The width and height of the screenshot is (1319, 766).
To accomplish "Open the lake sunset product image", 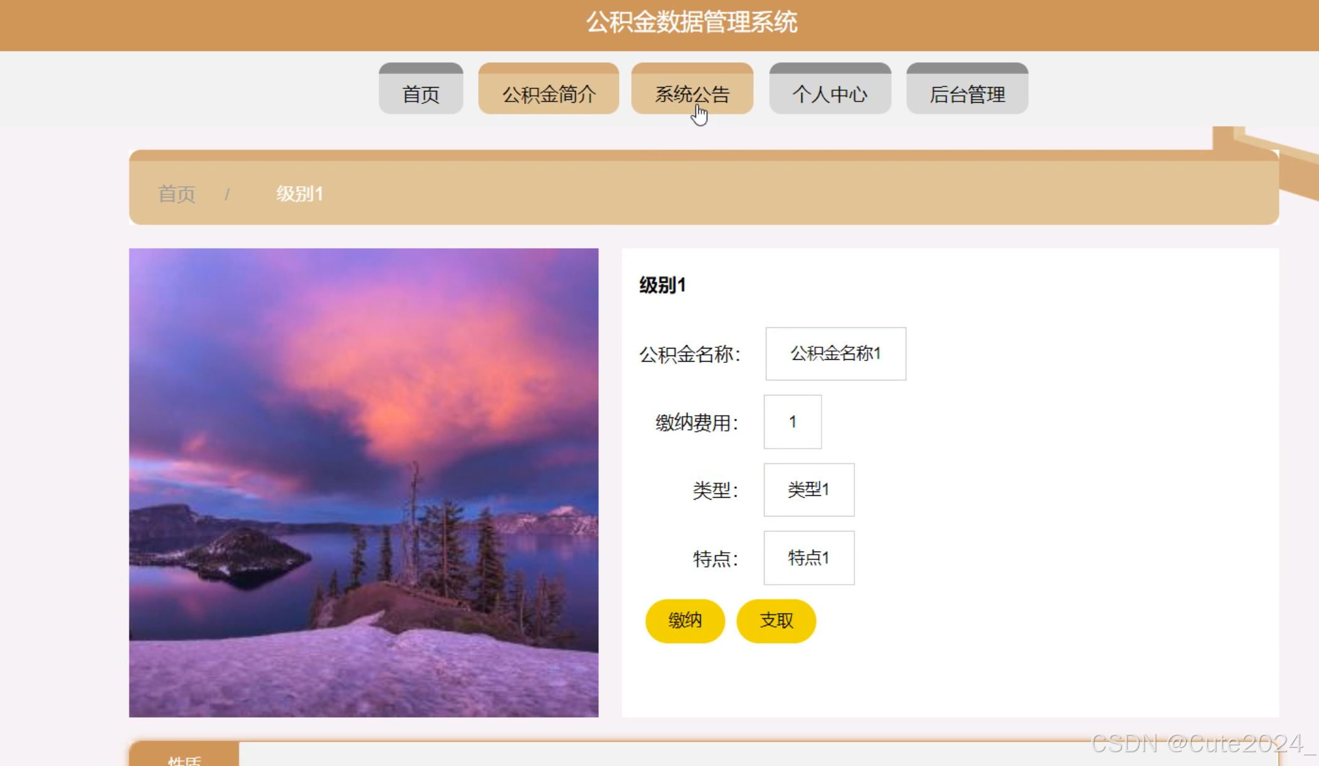I will coord(364,483).
